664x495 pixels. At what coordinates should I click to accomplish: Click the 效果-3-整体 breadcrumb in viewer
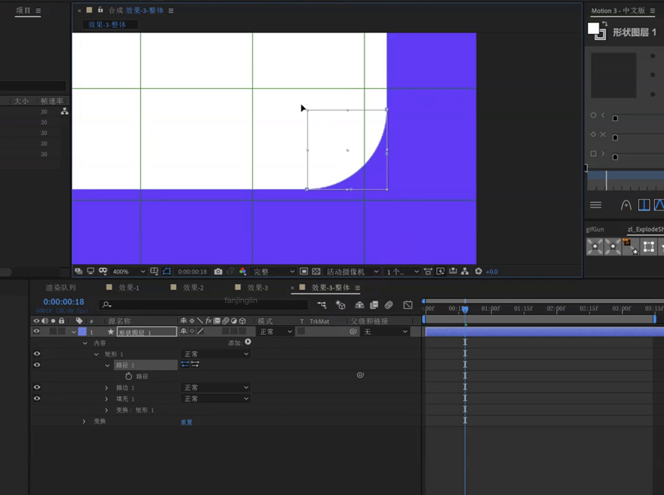[x=107, y=24]
